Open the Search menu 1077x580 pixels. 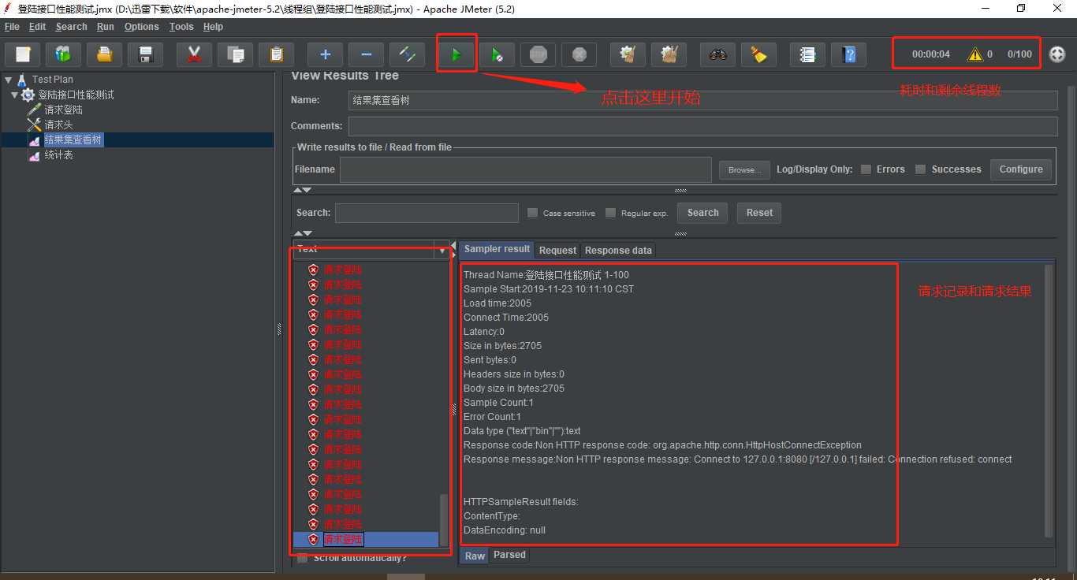71,27
